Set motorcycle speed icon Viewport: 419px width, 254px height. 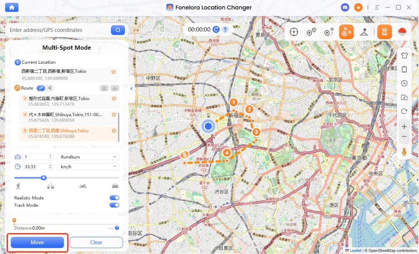point(83,186)
